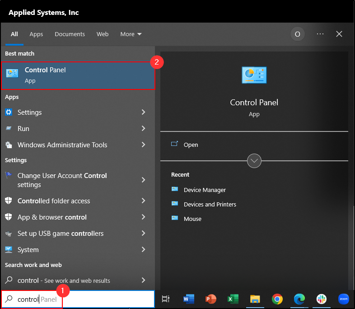Switch to the Documents tab

[70, 34]
